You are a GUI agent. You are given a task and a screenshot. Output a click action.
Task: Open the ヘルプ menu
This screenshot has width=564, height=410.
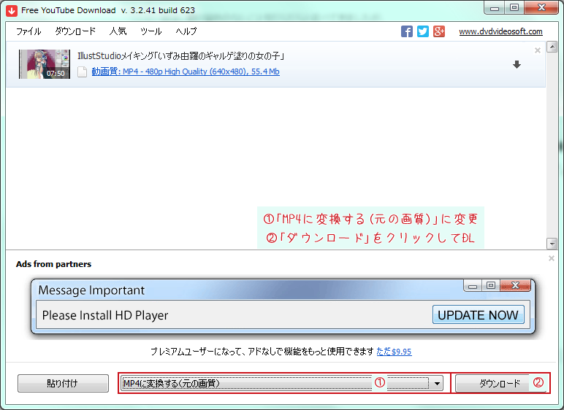coord(186,31)
